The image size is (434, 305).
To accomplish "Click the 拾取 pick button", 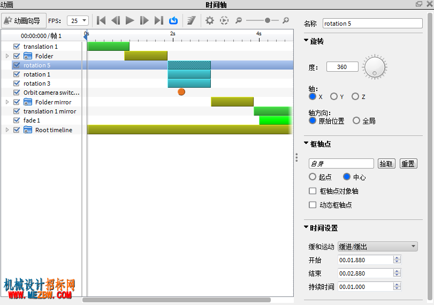I will pos(386,164).
